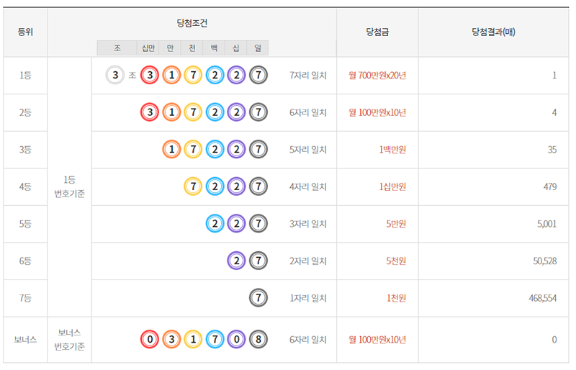Image resolution: width=576 pixels, height=370 pixels.
Task: Click the gray ball 8 in the 보너스 row
Action: [x=258, y=340]
